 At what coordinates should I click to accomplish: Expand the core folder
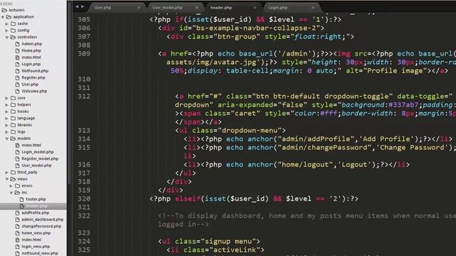pyautogui.click(x=6, y=98)
